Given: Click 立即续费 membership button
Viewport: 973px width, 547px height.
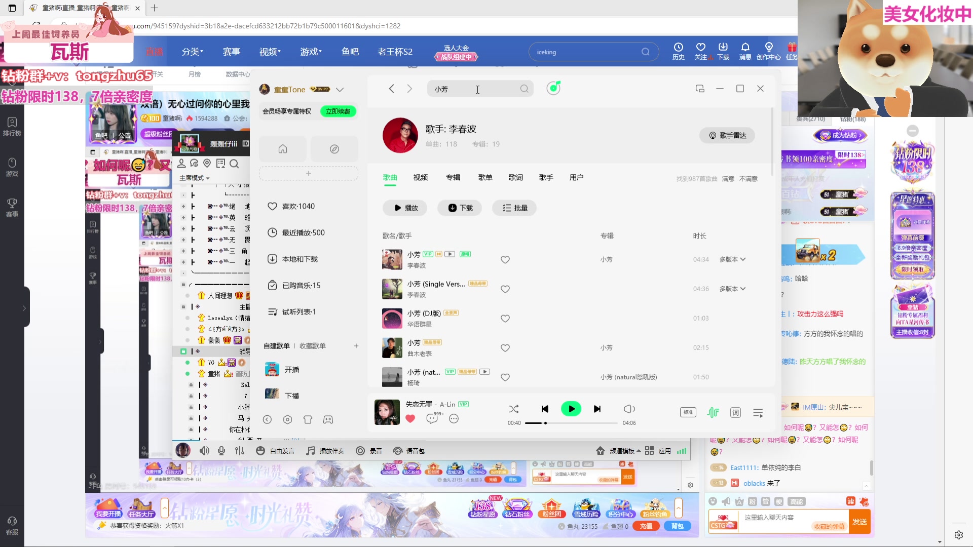Looking at the screenshot, I should 338,111.
